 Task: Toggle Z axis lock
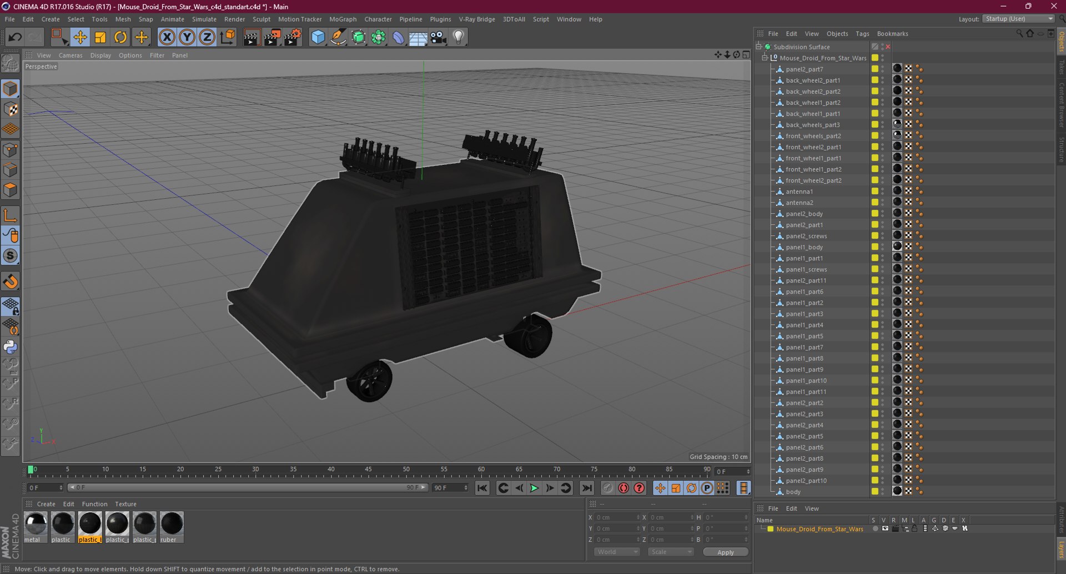207,37
